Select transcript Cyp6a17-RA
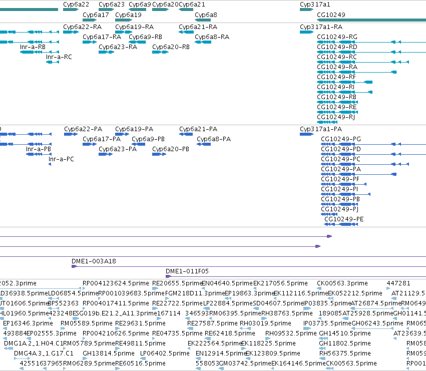 90,42
